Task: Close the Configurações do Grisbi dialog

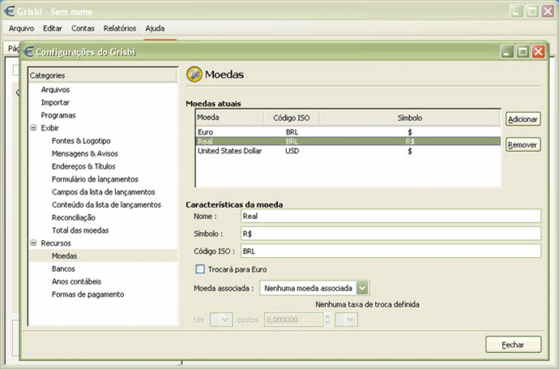Action: [539, 52]
